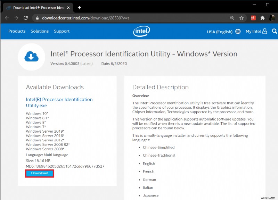Open the zoom magnifier in address bar
This screenshot has width=278, height=200.
click(232, 18)
